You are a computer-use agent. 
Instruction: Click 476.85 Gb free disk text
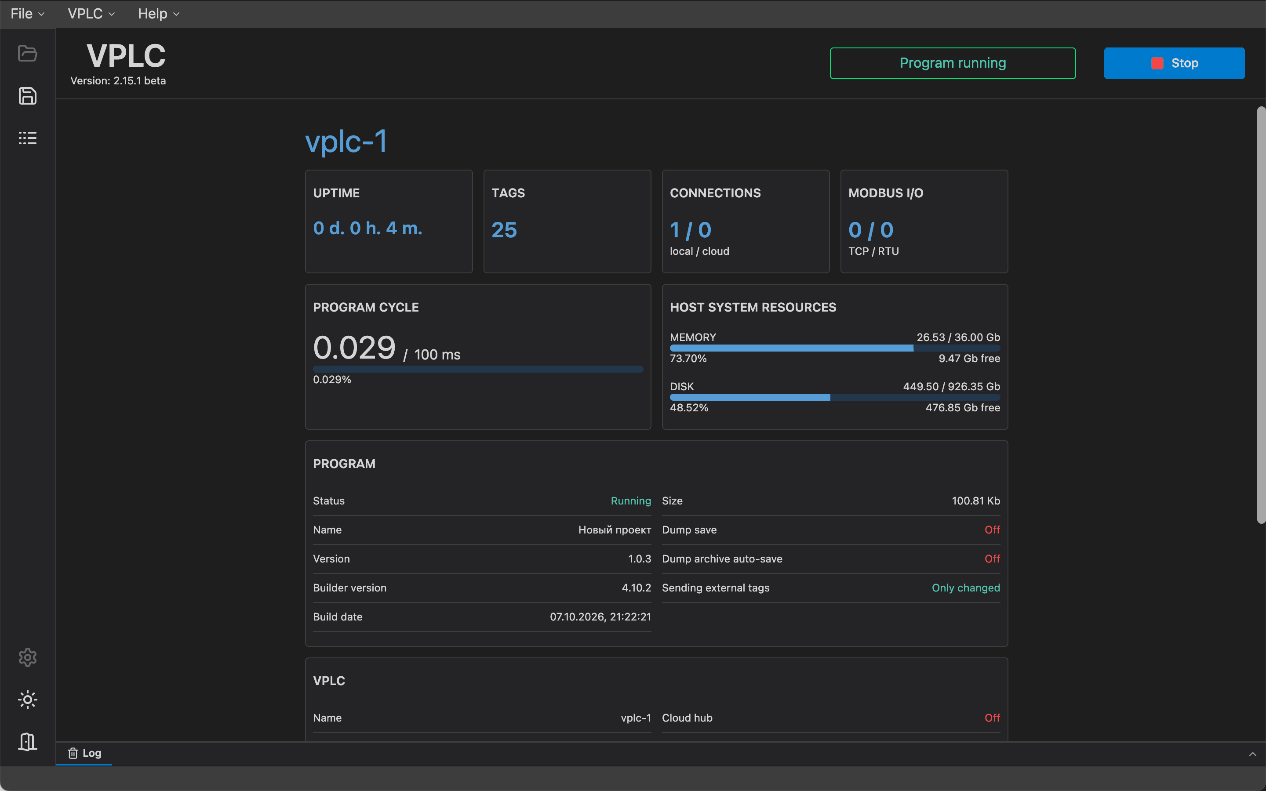click(963, 407)
